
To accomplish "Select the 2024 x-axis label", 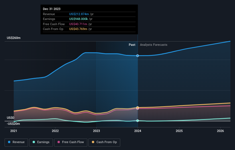I will [x=138, y=131].
